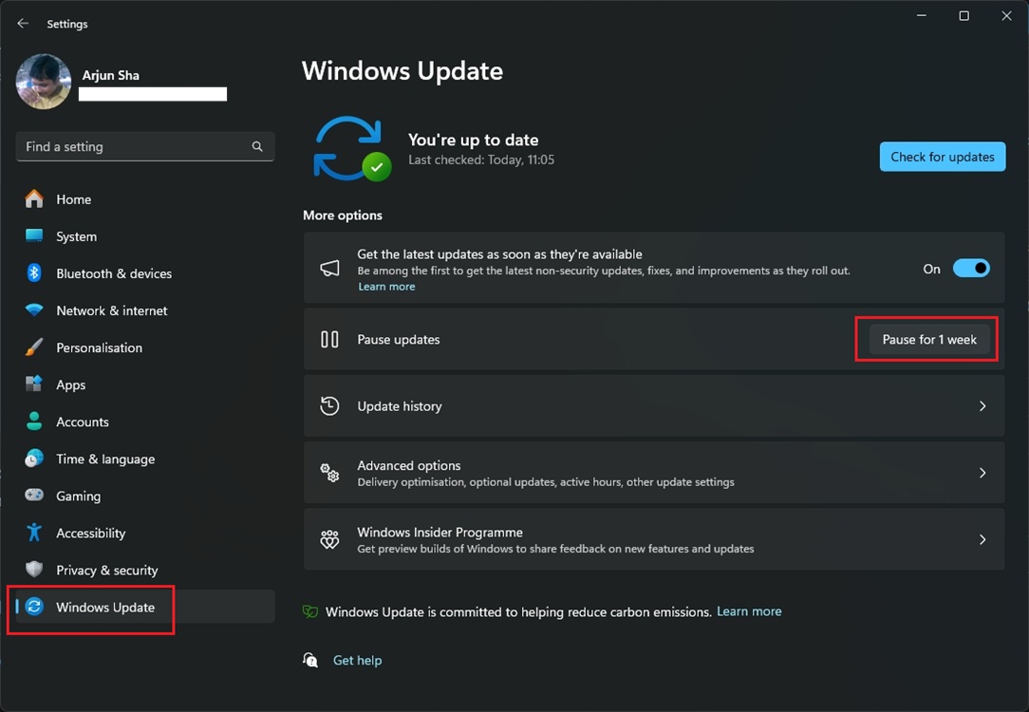
Task: Expand Update history
Action: [654, 405]
